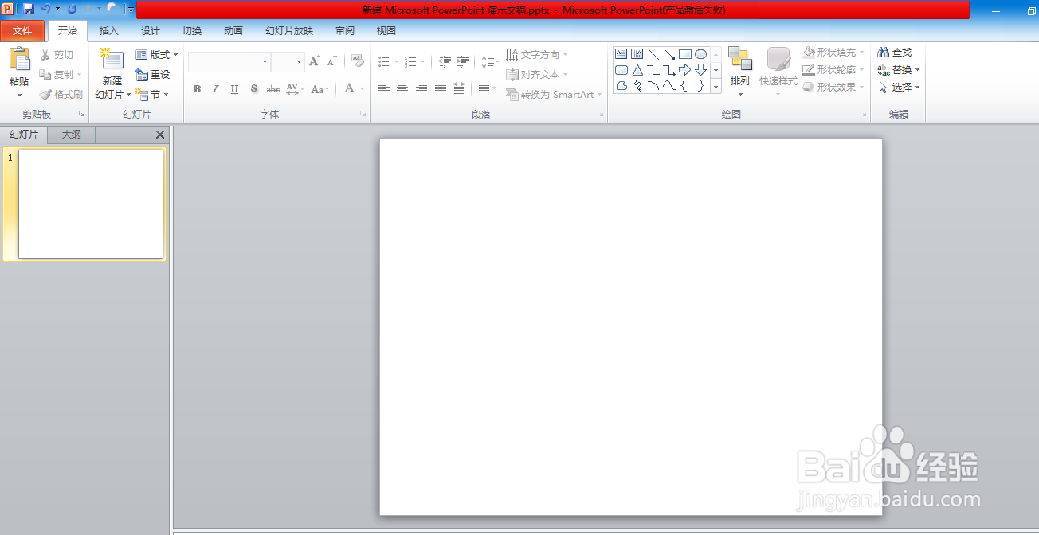Switch to the View (视图) tab
The image size is (1039, 535).
pos(386,31)
